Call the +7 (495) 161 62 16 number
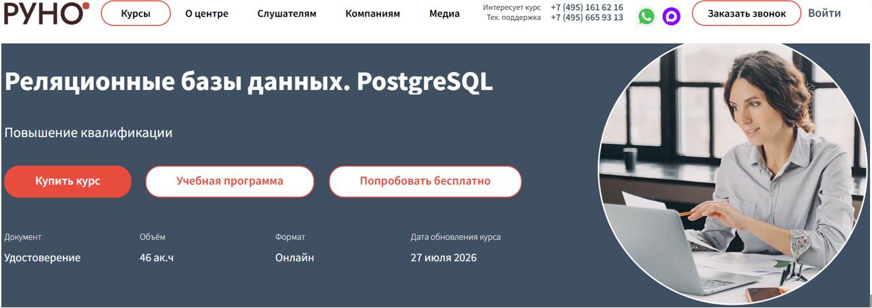This screenshot has height=308, width=872. click(587, 7)
